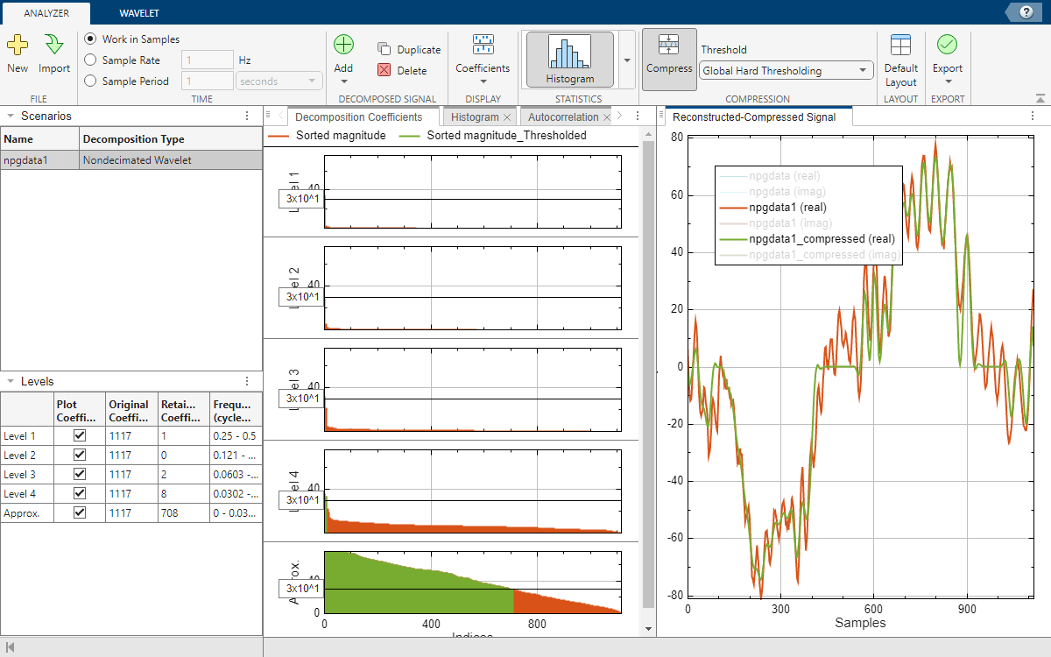This screenshot has width=1051, height=657.
Task: Uncheck Level 1 plot coefficients checkbox
Action: click(x=80, y=436)
